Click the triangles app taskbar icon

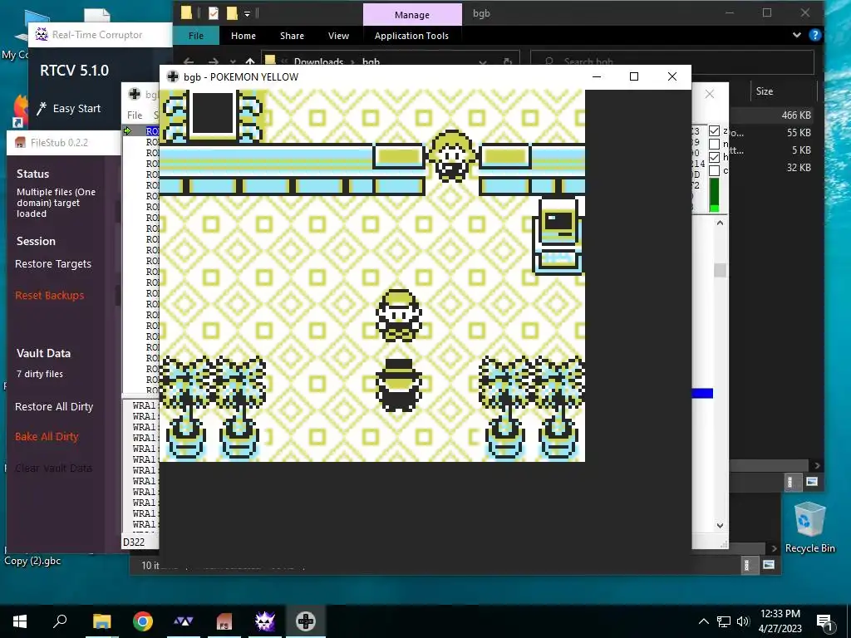click(184, 621)
